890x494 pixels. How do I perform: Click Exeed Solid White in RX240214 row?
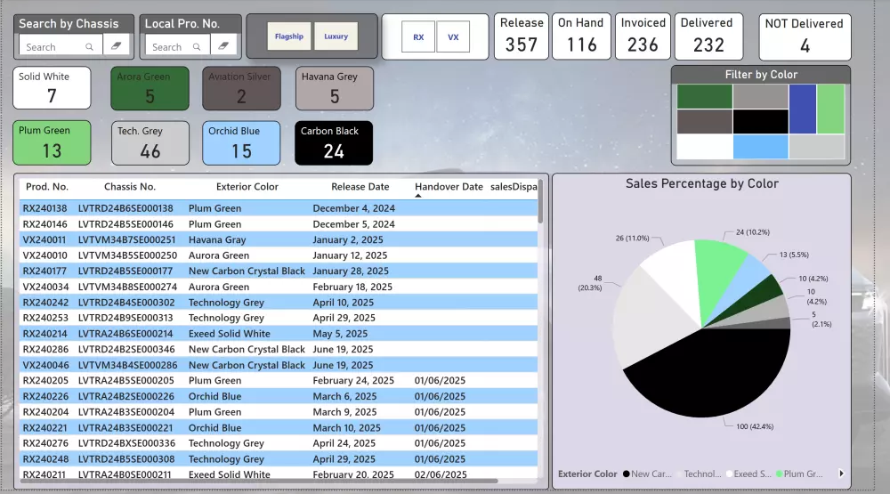tap(230, 334)
